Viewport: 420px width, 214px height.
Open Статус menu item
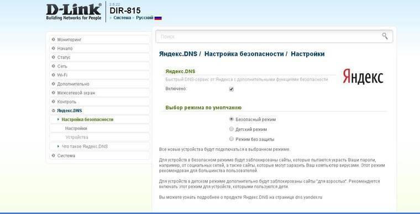pyautogui.click(x=99, y=57)
